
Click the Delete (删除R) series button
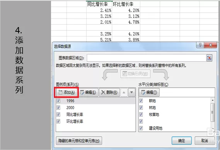pos(109,93)
